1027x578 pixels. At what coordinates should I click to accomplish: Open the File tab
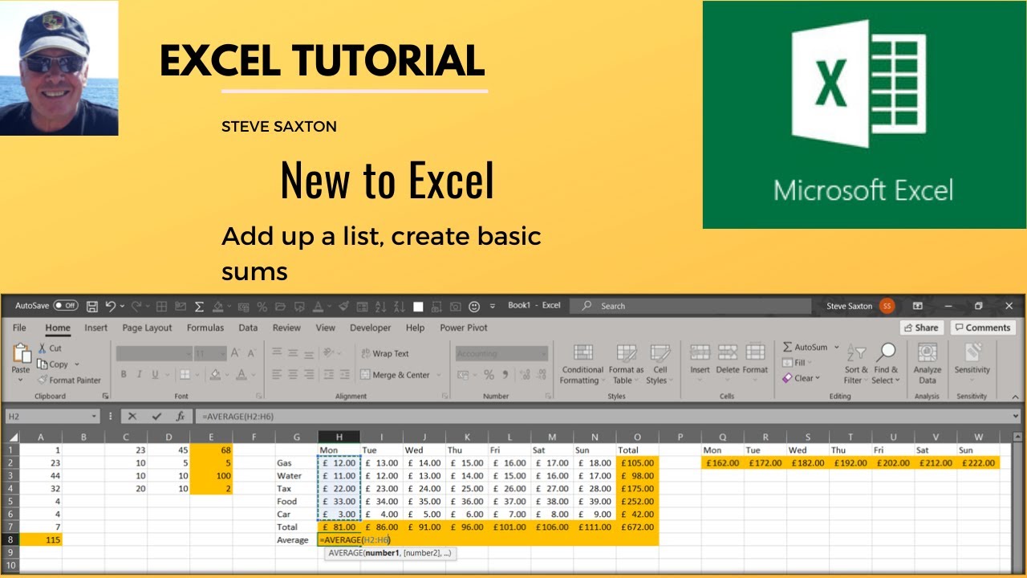[x=19, y=328]
